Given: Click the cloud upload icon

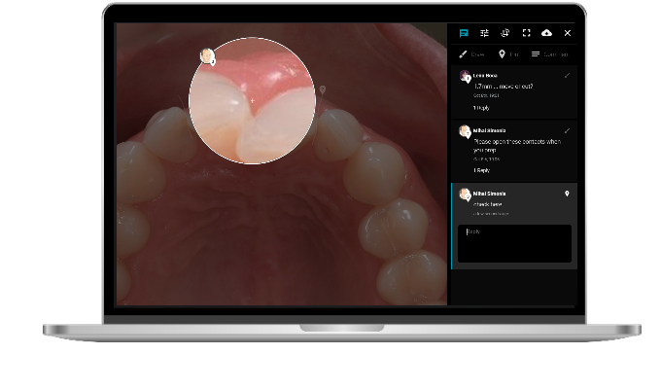Looking at the screenshot, I should (546, 33).
